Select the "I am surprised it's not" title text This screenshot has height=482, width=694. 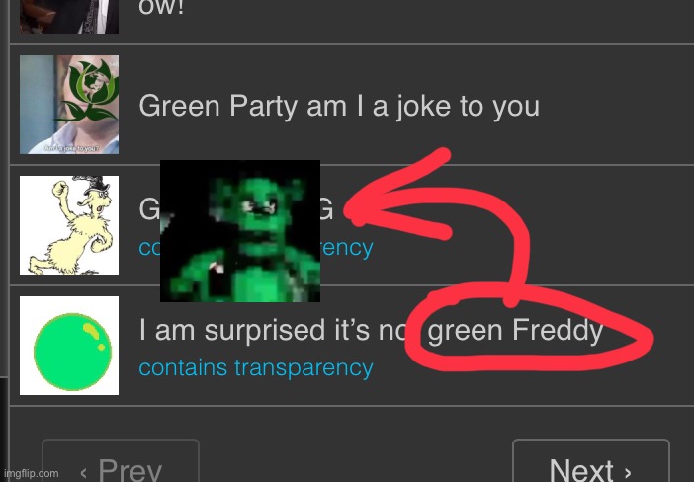point(272,330)
